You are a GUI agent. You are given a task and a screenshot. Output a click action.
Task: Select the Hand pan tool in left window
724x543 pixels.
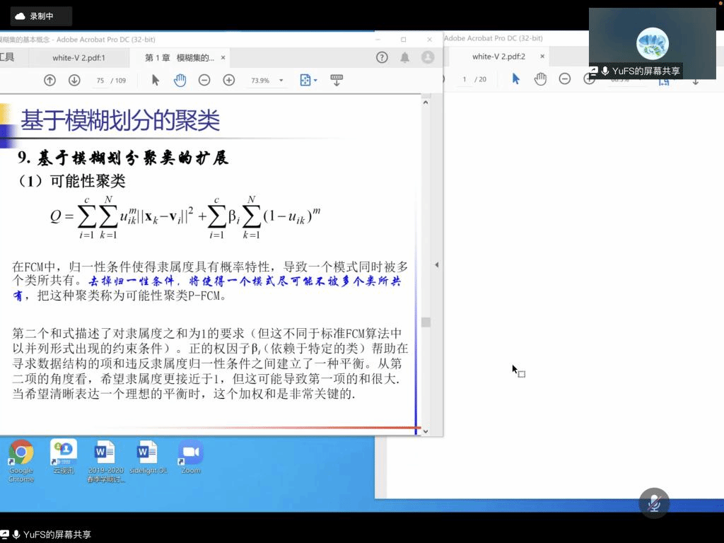pos(180,81)
